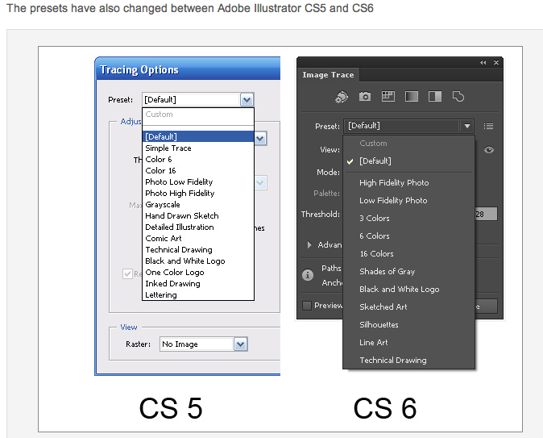Select Photo Low Fidelity preset
This screenshot has width=543, height=438.
point(198,182)
